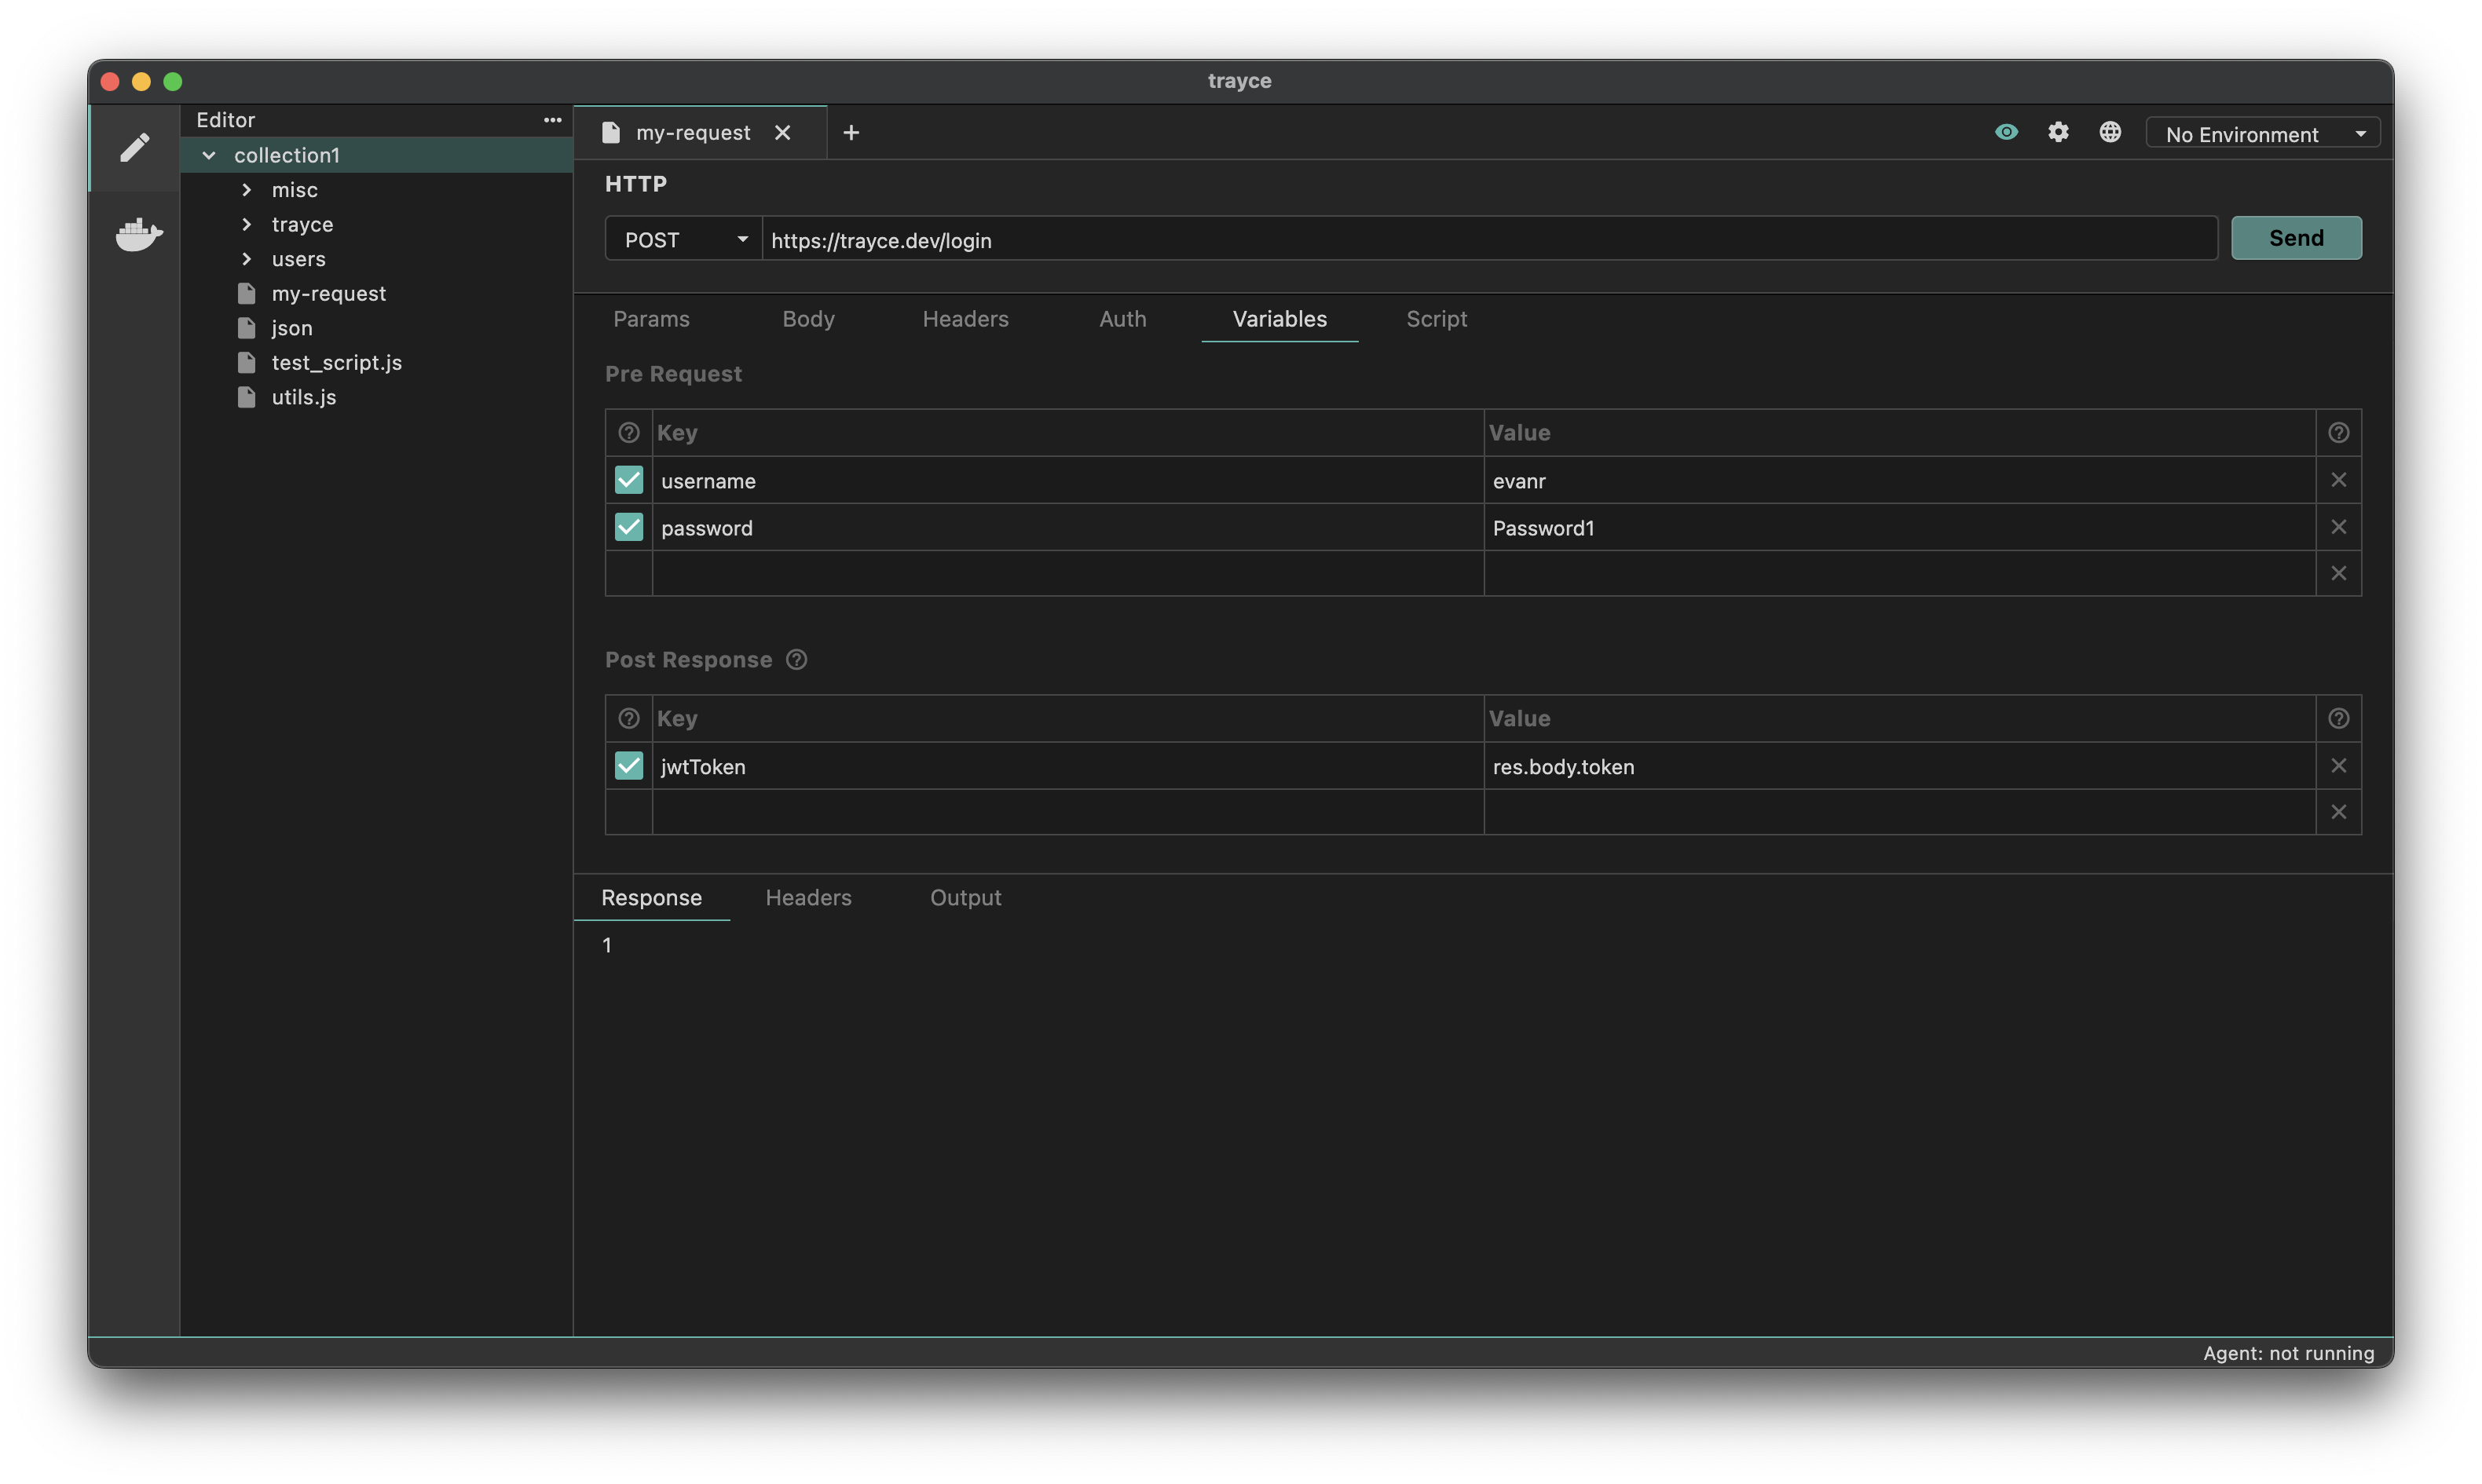Viewport: 2482px width, 1484px height.
Task: Open the json file in tree
Action: click(291, 328)
